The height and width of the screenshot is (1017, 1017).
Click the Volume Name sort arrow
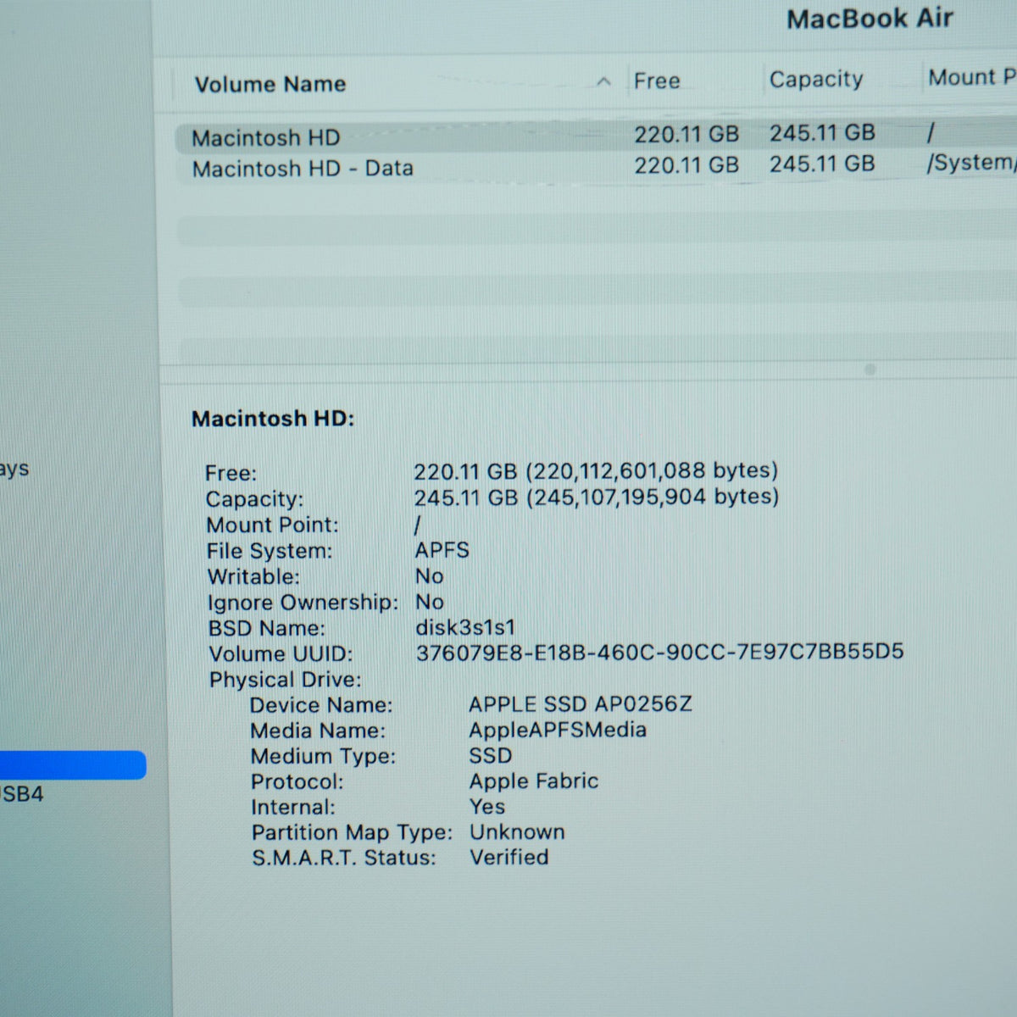pyautogui.click(x=603, y=82)
